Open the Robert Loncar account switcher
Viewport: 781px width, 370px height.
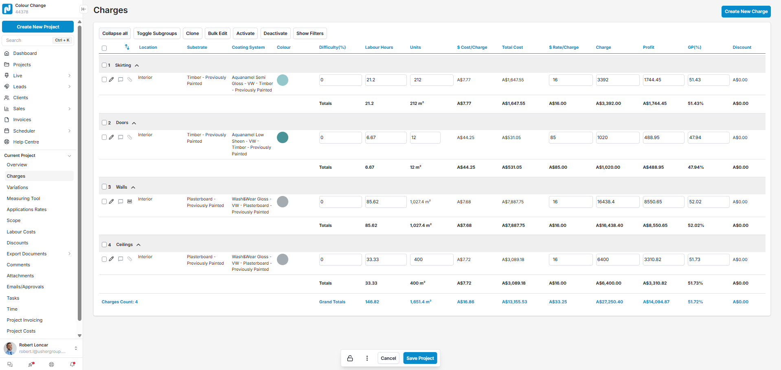click(x=76, y=348)
